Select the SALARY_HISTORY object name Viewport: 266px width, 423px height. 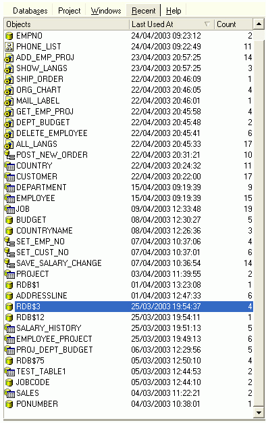tap(49, 328)
